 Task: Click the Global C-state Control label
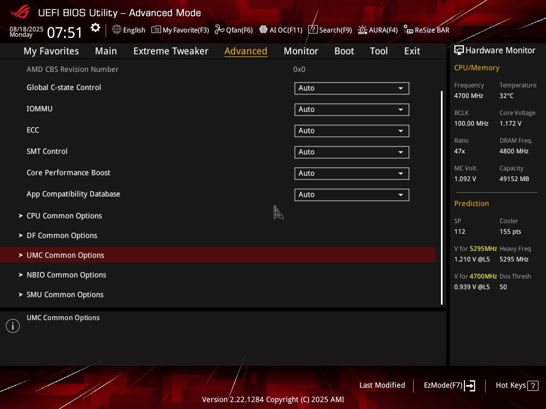click(64, 88)
